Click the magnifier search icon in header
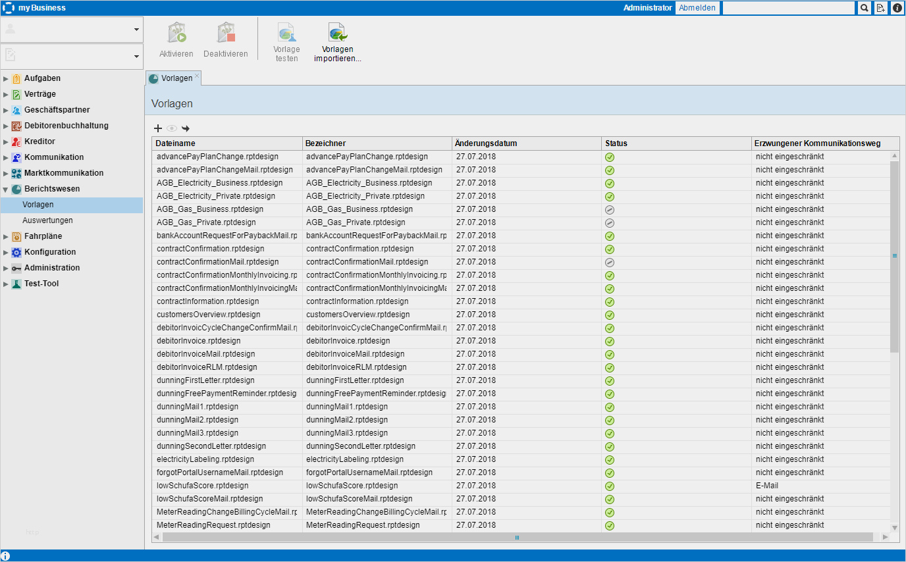The width and height of the screenshot is (906, 562). pyautogui.click(x=865, y=8)
